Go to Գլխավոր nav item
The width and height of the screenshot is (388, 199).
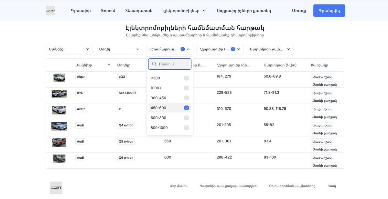click(x=81, y=11)
